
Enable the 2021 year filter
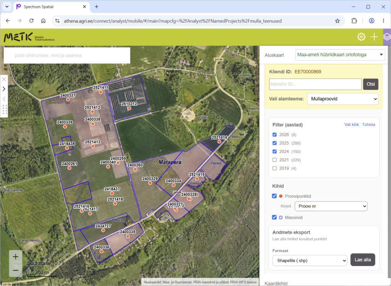(x=275, y=160)
